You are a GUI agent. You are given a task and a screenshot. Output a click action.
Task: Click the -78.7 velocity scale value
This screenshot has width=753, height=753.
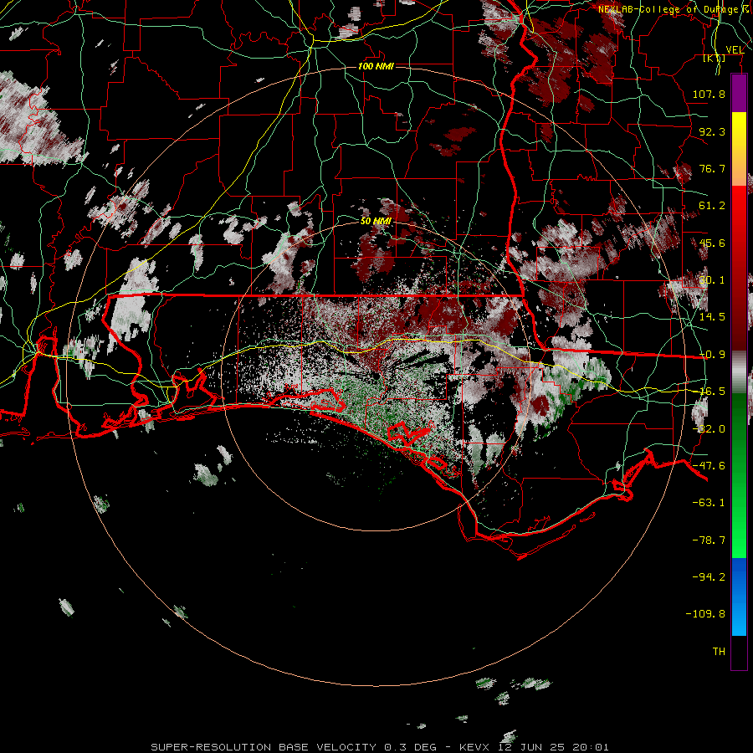[x=709, y=540]
